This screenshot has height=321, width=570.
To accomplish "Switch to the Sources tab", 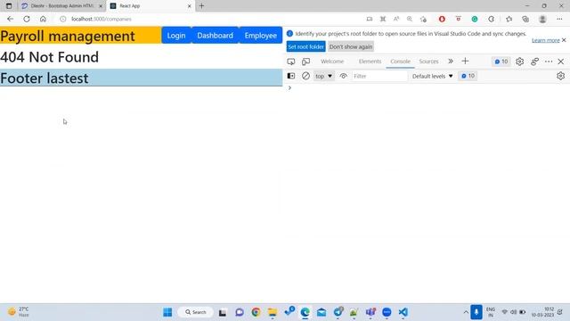I will (x=428, y=62).
